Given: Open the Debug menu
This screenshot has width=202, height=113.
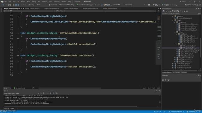Looking at the screenshot, I should [34, 2].
